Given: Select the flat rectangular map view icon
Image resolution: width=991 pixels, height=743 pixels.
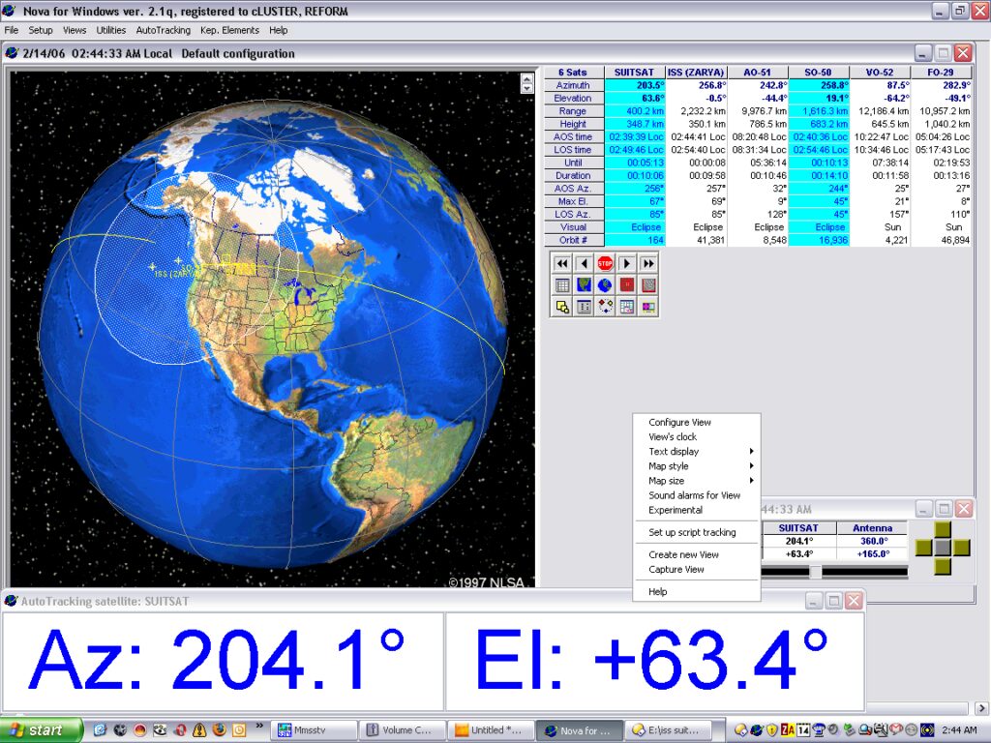Looking at the screenshot, I should (584, 285).
